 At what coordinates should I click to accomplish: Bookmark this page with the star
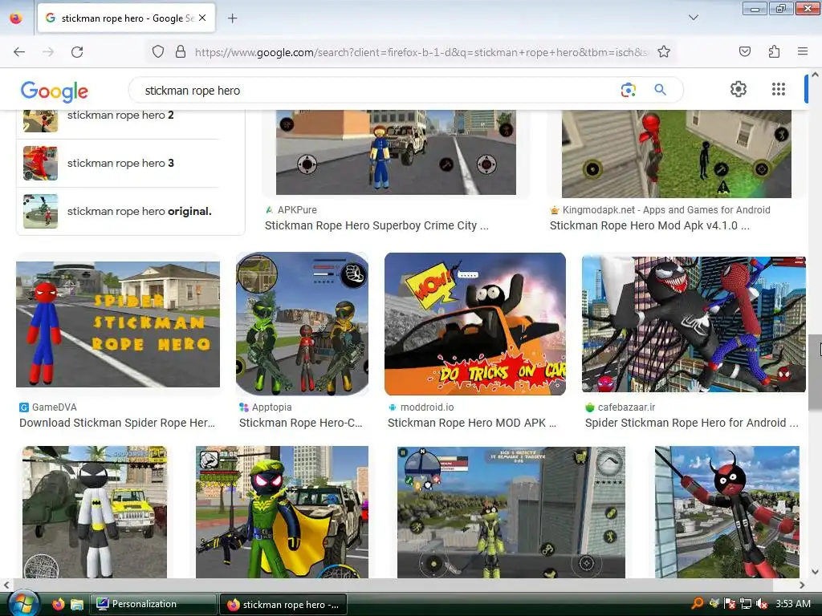point(664,52)
